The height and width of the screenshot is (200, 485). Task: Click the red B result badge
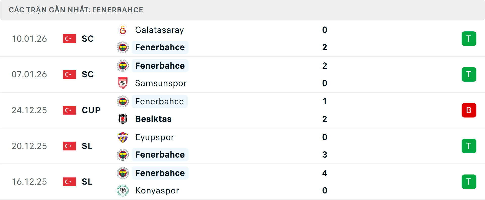pos(469,110)
